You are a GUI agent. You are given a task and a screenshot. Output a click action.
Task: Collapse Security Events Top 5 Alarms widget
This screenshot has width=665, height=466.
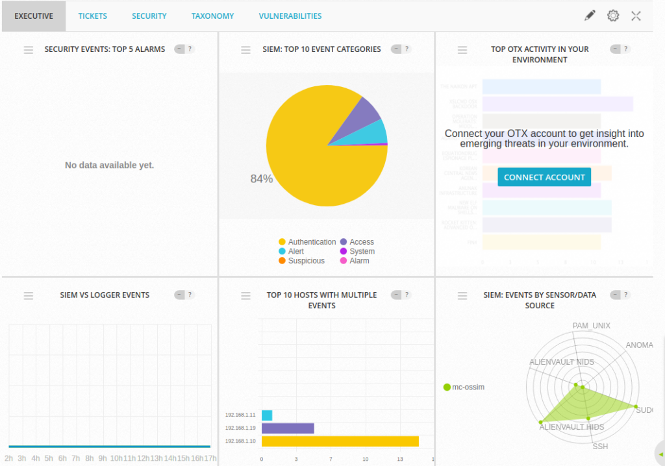pos(179,49)
